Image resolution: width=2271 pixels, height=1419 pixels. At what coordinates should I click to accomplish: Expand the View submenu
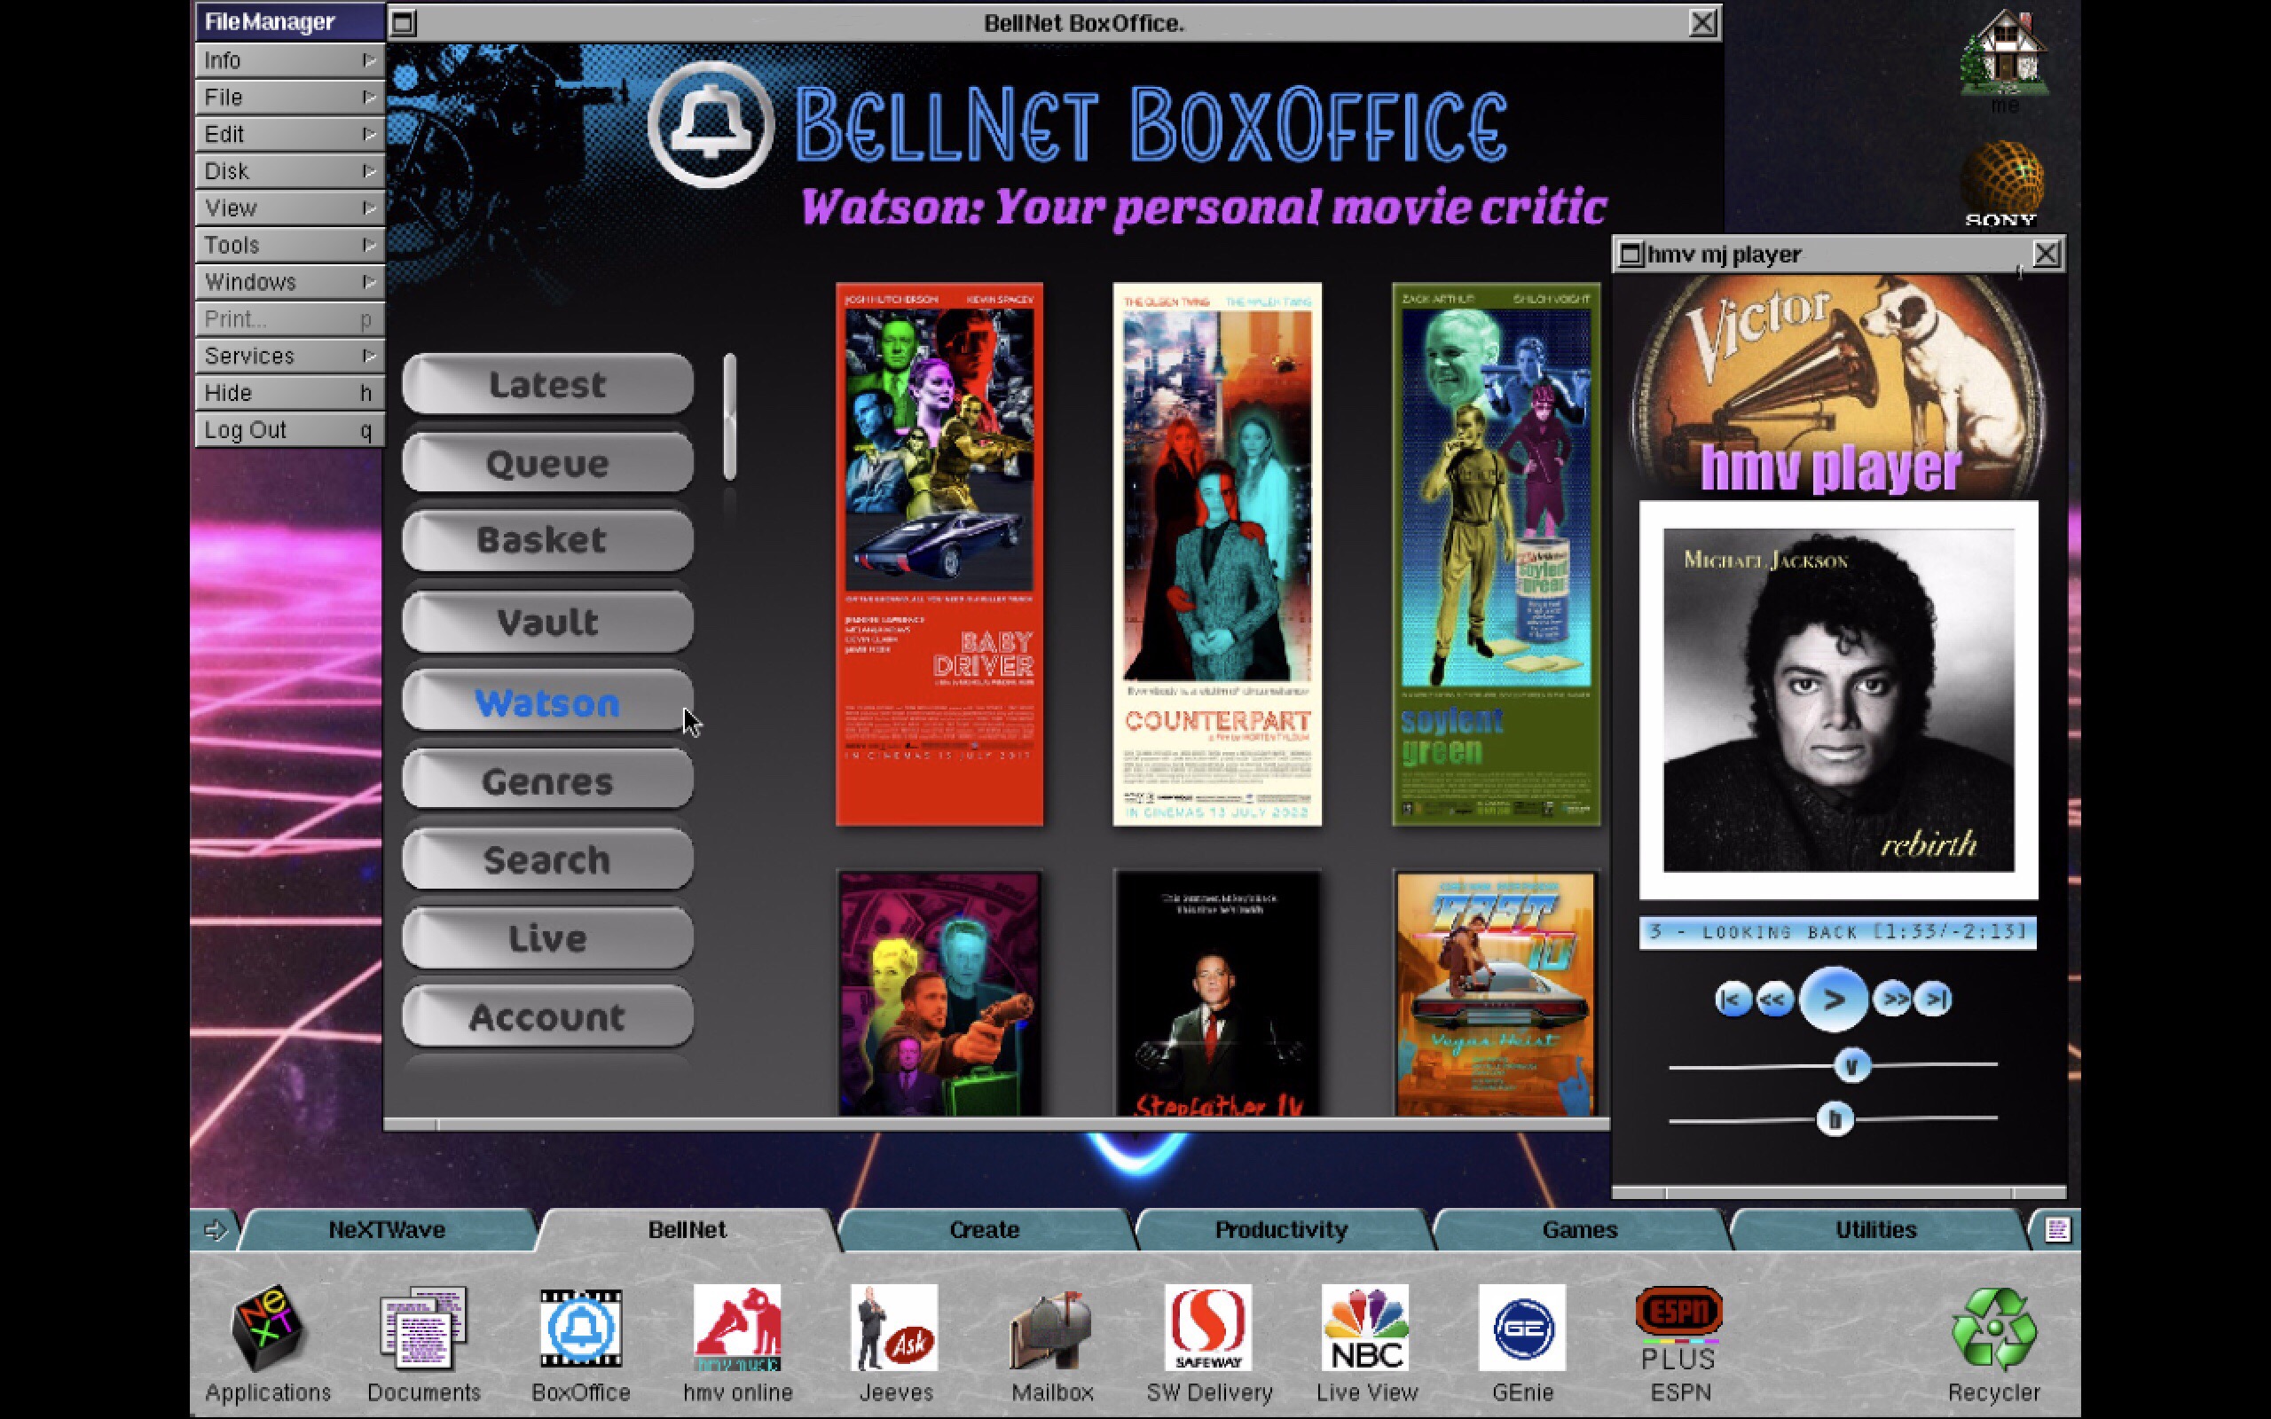[x=289, y=208]
